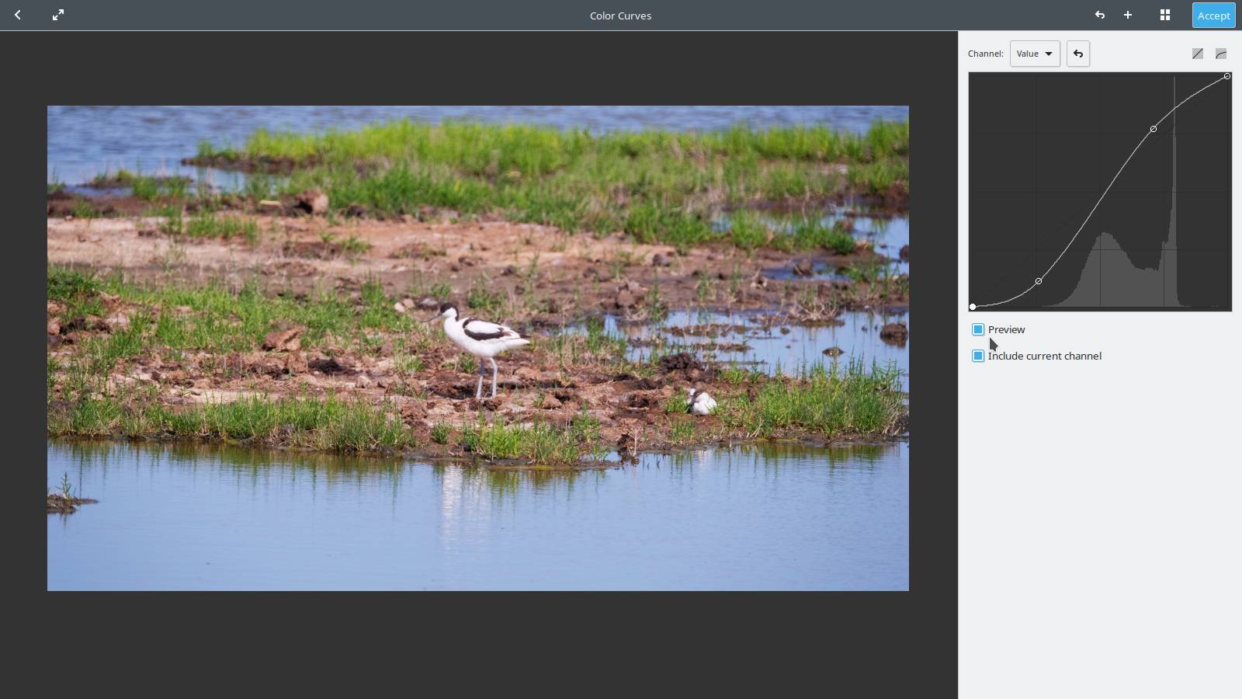This screenshot has width=1242, height=699.
Task: Select the curve endpoint at bottom-left corner
Action: pos(973,307)
